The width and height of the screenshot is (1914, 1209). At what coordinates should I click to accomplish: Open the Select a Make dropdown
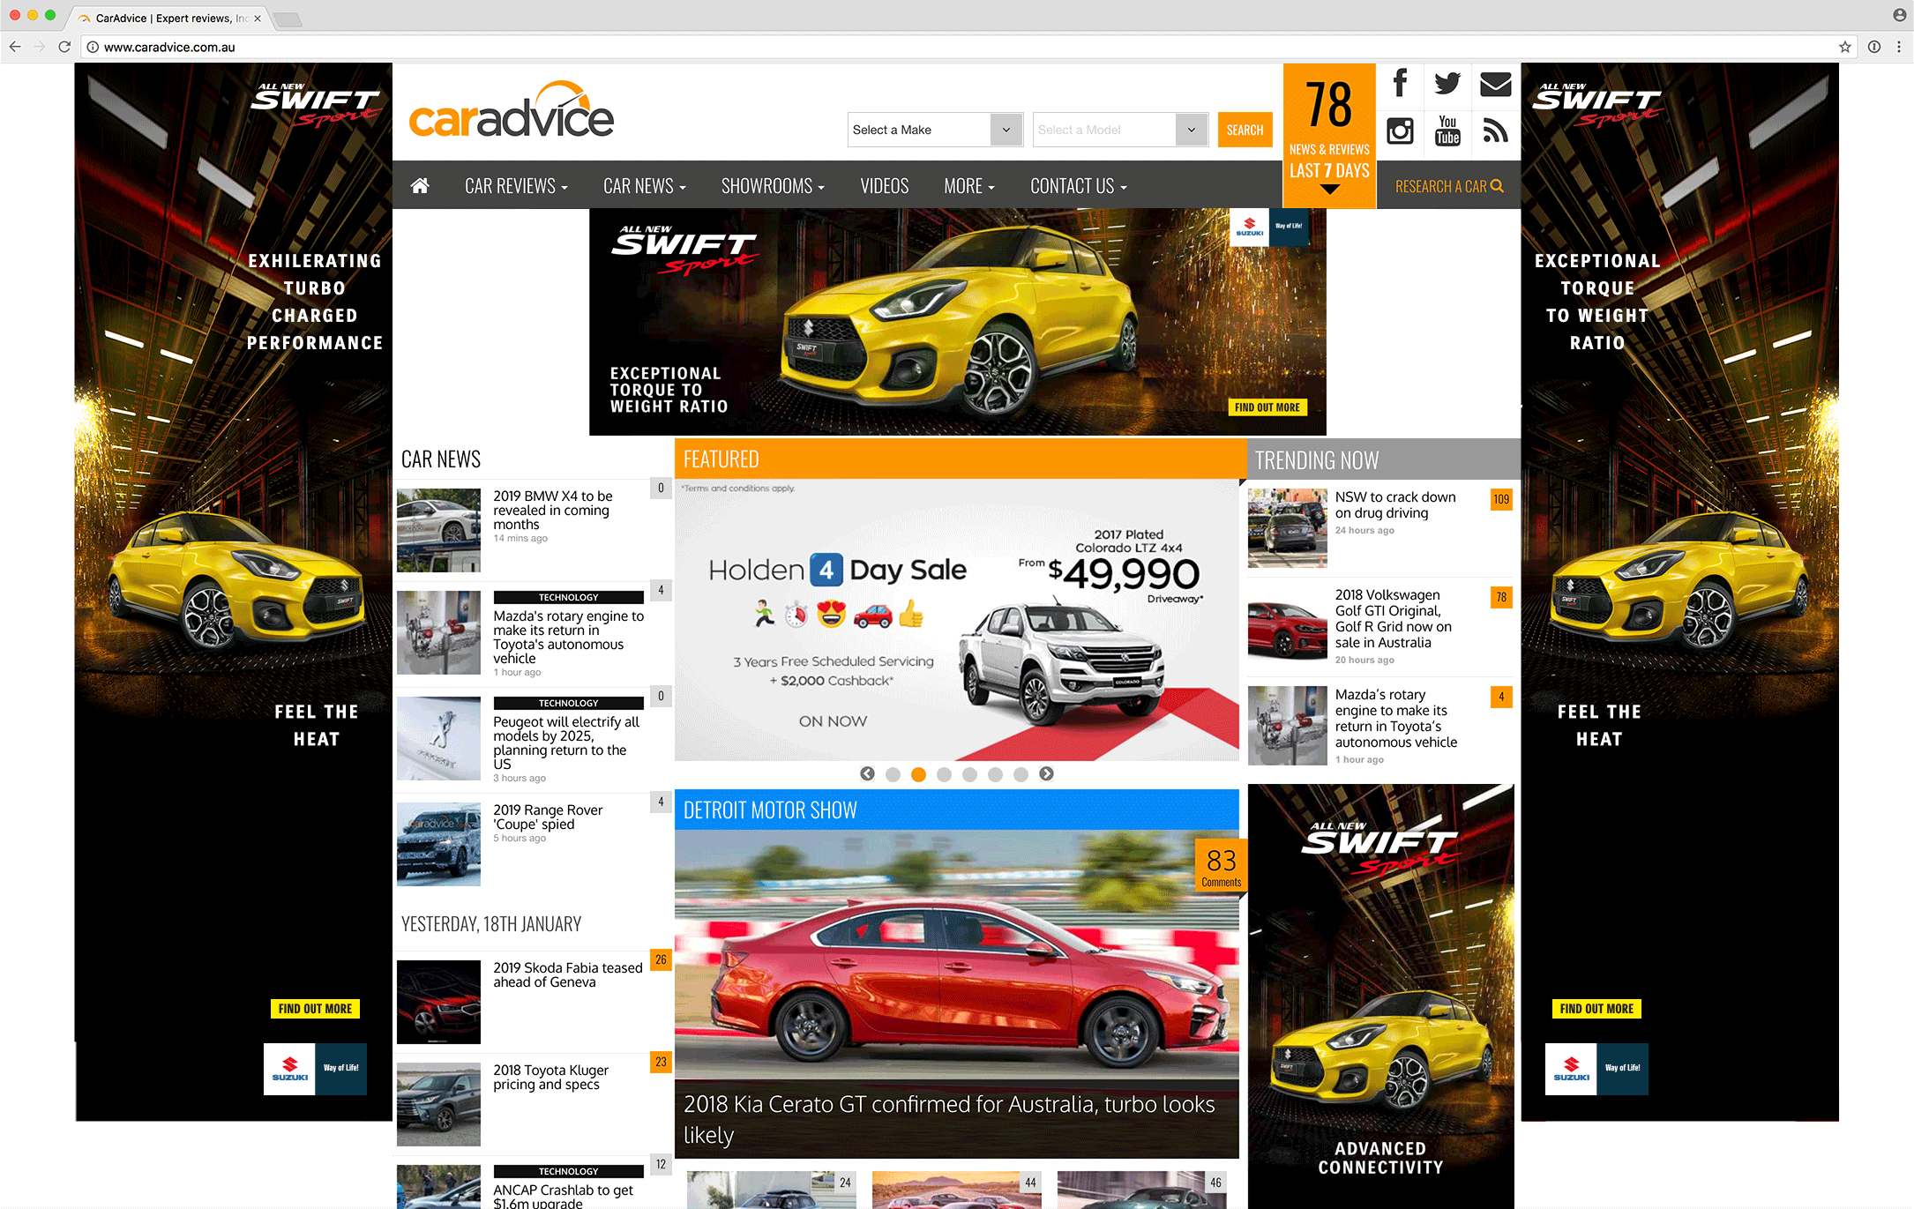pos(935,130)
